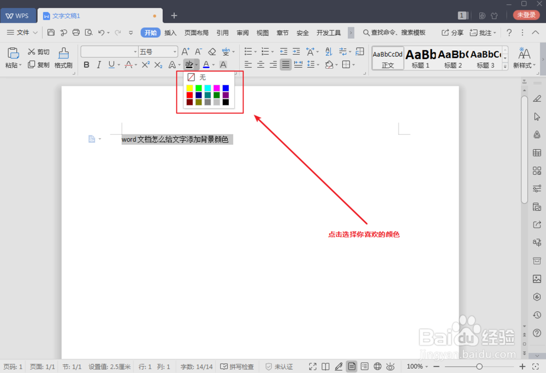Viewport: 546px width, 373px height.
Task: Click the 未登录 login button
Action: (x=526, y=15)
